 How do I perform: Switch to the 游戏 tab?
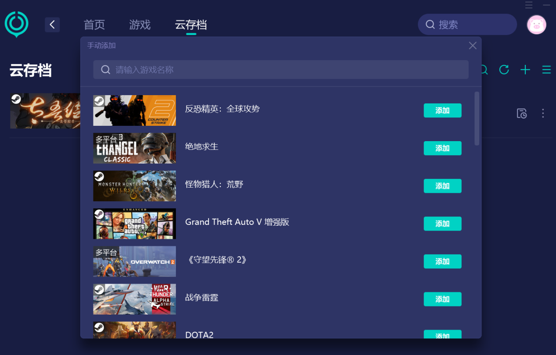click(140, 25)
